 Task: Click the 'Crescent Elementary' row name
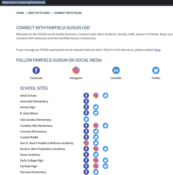33,132
